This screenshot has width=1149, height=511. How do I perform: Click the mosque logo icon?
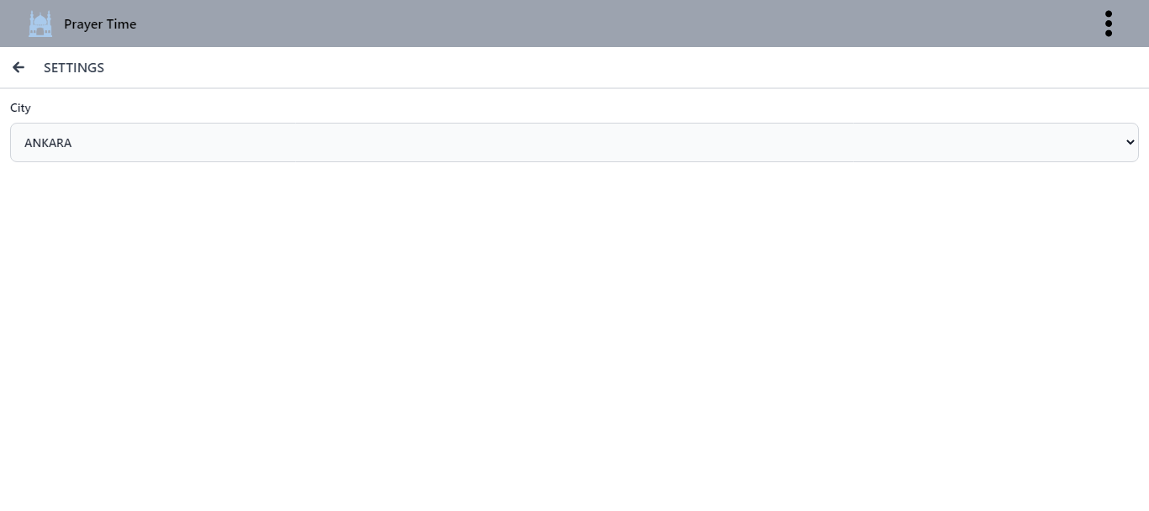40,24
